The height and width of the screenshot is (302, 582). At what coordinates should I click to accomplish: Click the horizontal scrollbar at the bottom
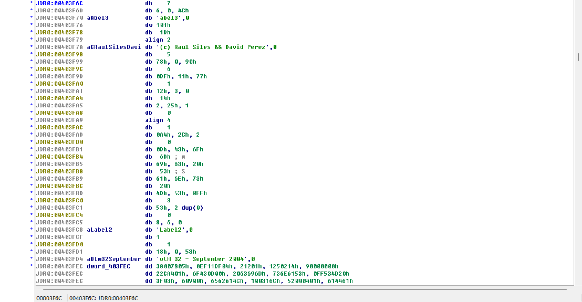(305, 290)
